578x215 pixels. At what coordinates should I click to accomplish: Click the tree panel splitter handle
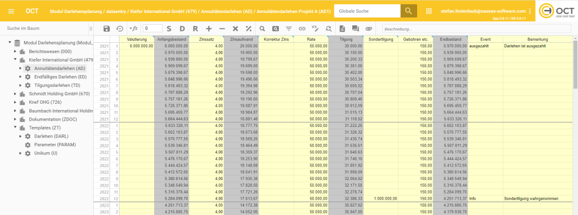pyautogui.click(x=91, y=28)
